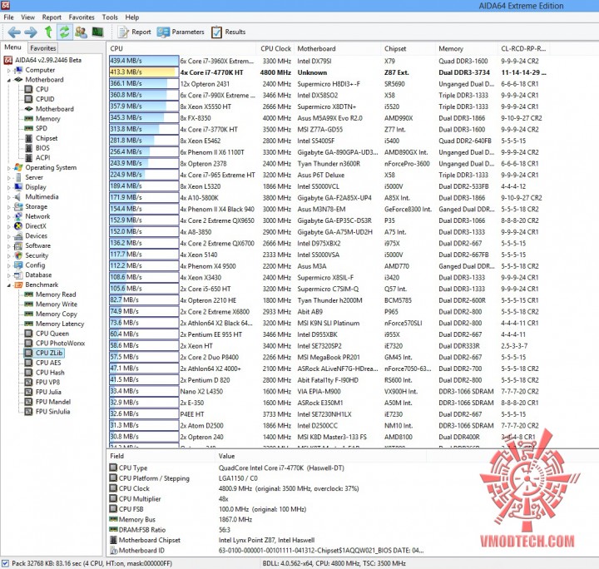The height and width of the screenshot is (569, 599).
Task: Expand the Network tree node
Action: point(9,216)
